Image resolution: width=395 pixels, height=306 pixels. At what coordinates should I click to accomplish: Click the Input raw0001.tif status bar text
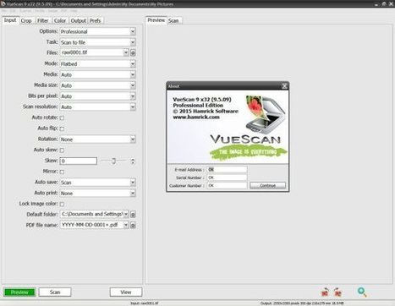pos(145,303)
